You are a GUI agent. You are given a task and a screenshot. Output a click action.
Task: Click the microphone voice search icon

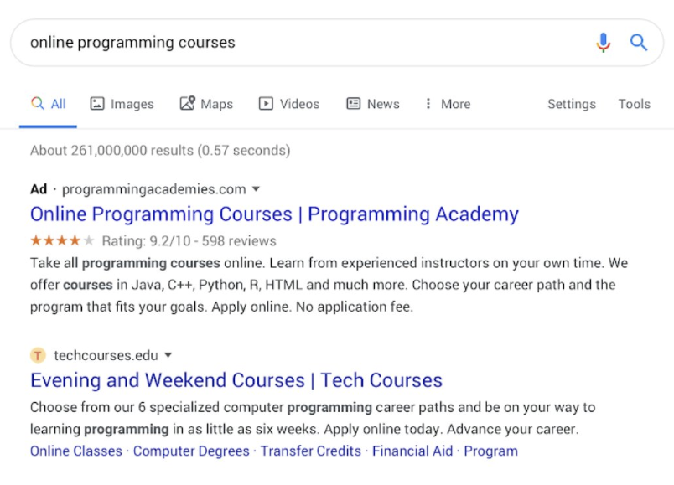tap(603, 43)
